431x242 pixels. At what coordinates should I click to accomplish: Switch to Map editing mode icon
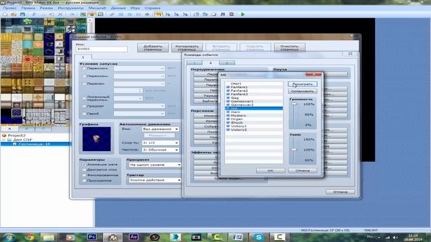83,14
